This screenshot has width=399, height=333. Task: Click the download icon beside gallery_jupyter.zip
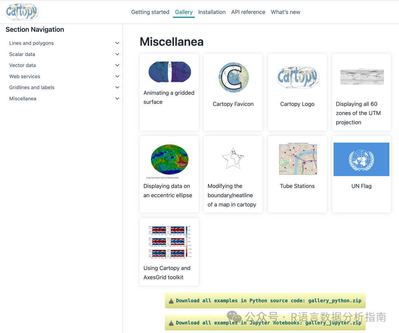click(x=171, y=323)
